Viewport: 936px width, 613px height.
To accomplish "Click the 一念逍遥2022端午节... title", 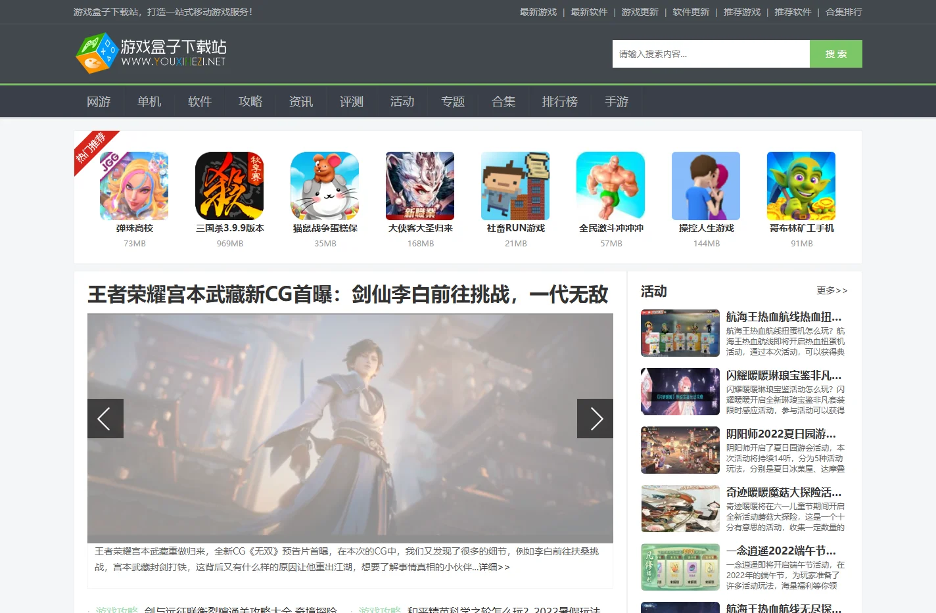I will pos(781,551).
